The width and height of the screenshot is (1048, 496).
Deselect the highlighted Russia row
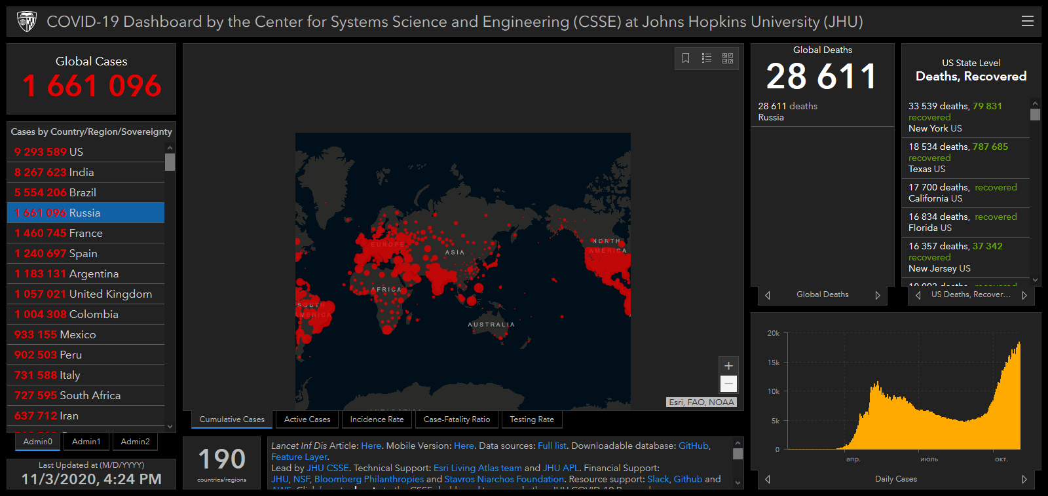86,213
